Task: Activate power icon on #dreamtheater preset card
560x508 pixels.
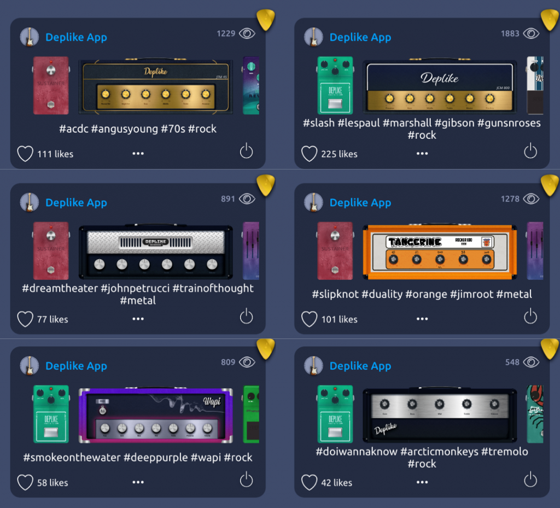Action: pyautogui.click(x=247, y=316)
